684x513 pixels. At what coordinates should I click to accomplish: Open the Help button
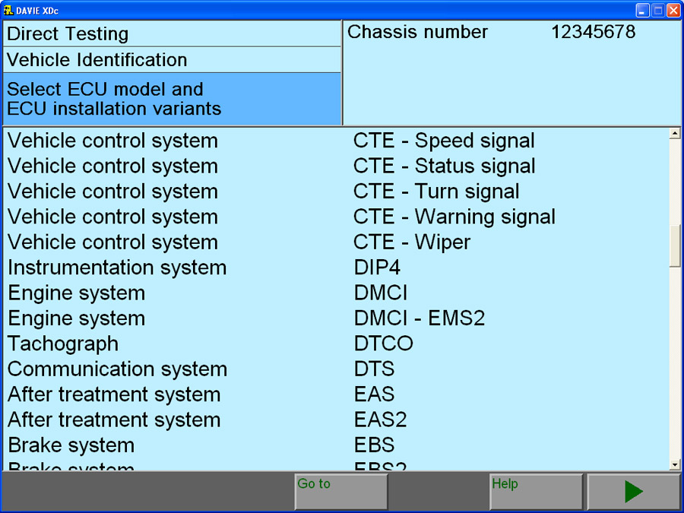[x=536, y=492]
